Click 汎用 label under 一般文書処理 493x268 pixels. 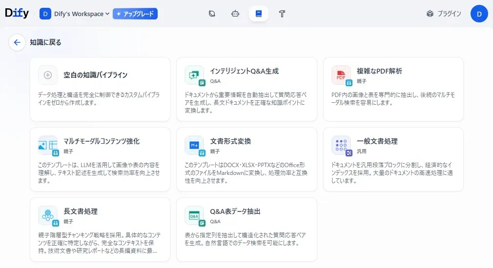[362, 151]
